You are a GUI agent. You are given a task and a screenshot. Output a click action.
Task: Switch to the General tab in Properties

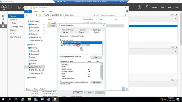point(66,32)
